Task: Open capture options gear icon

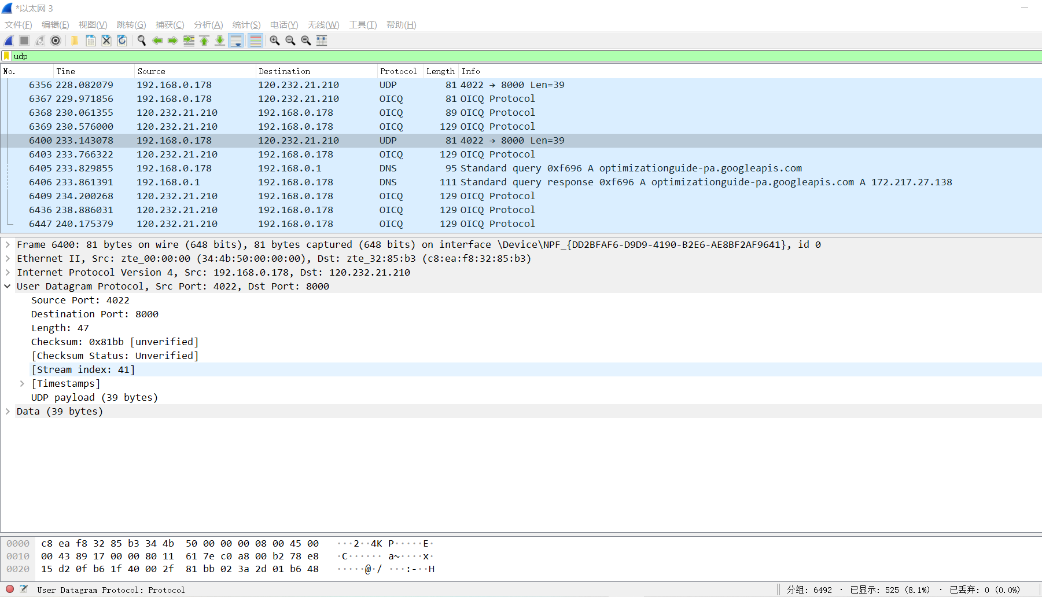Action: coord(56,41)
